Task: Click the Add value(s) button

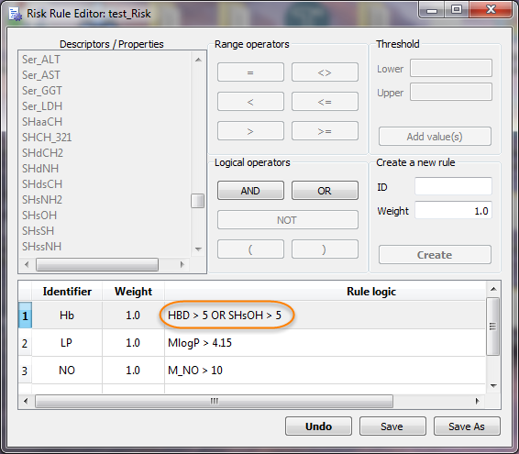Action: pyautogui.click(x=435, y=137)
